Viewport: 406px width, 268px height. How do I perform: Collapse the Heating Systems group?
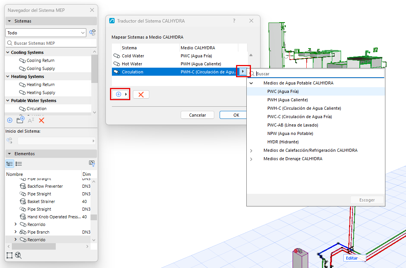(8, 76)
